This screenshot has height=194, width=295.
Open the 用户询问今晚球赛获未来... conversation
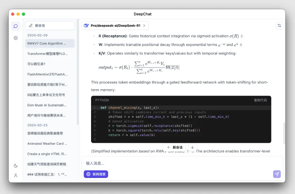point(50,115)
